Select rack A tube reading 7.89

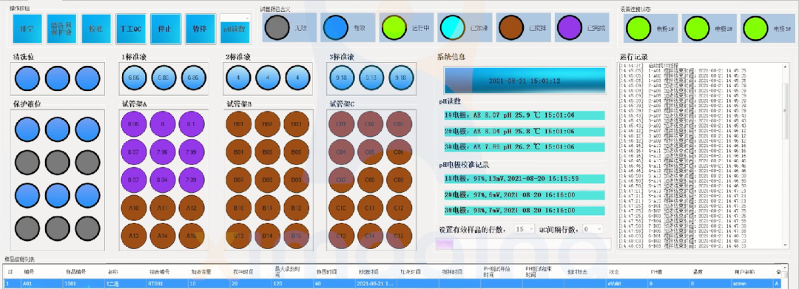(x=191, y=180)
